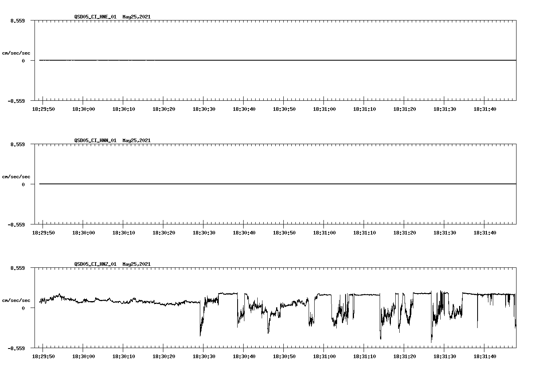The width and height of the screenshot is (545, 371).
Task: Click the May25,2021 date on the middle plot
Action: coord(136,141)
